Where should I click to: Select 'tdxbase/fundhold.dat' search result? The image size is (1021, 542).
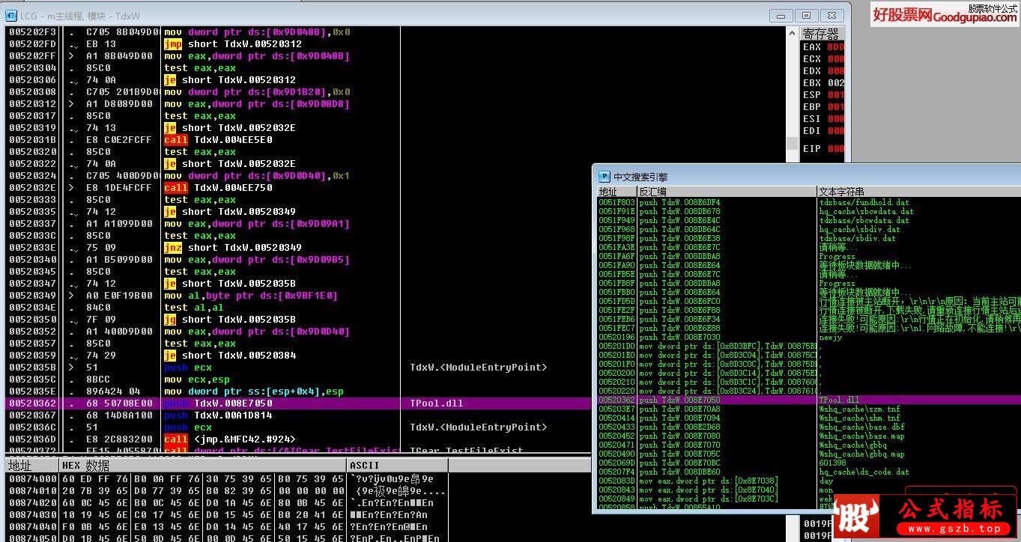864,202
